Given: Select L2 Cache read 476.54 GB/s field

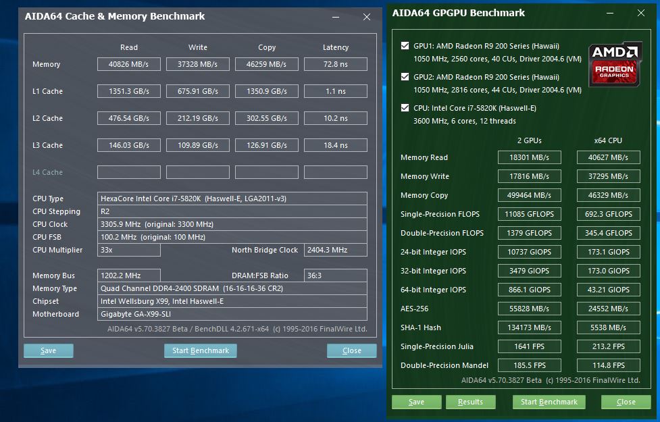Looking at the screenshot, I should point(129,118).
